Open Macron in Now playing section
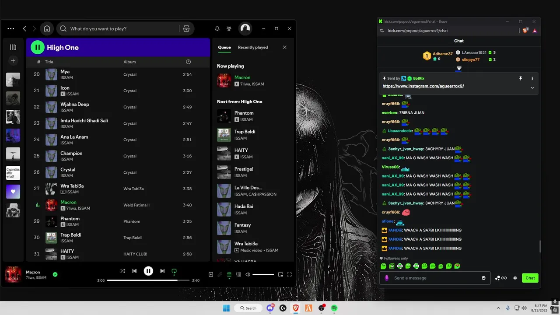 pos(252,80)
